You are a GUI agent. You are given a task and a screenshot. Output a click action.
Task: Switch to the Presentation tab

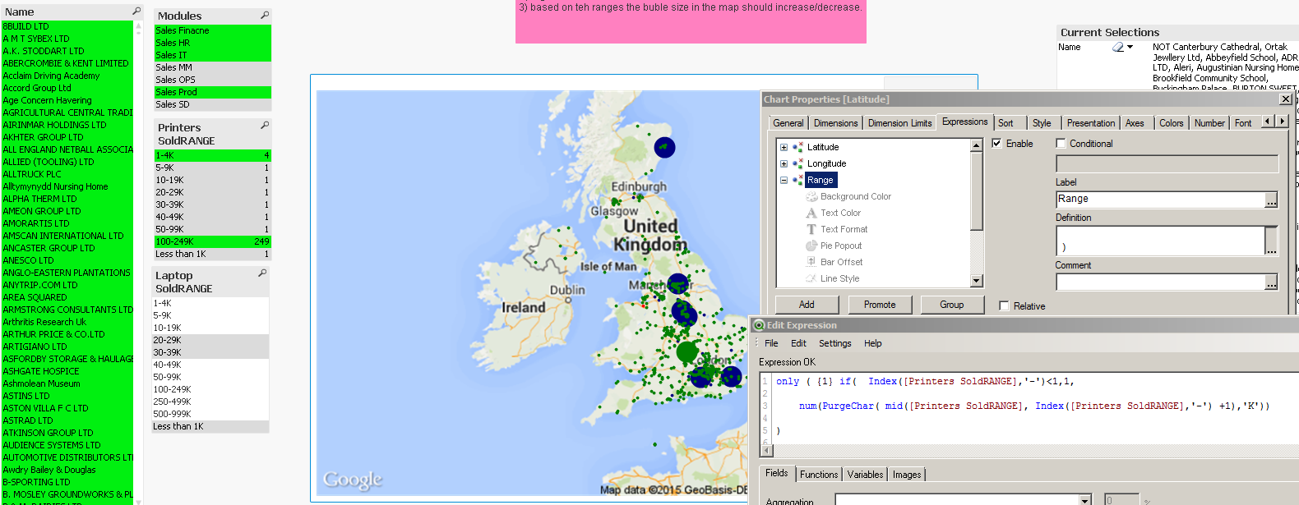pyautogui.click(x=1091, y=123)
